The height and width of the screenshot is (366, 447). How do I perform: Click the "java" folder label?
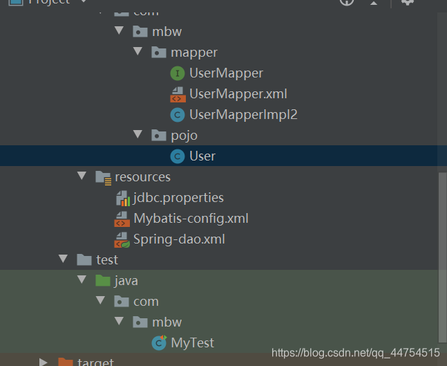tap(126, 281)
